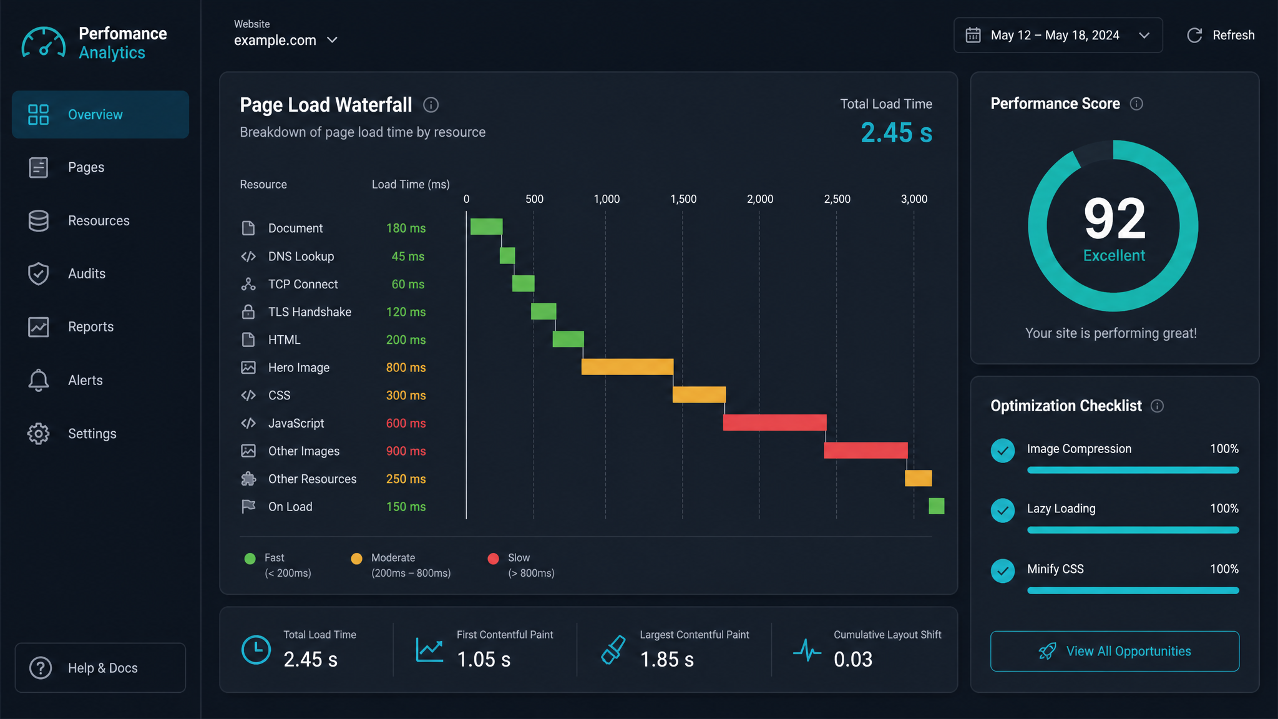Click the Performance Analytics gauge logo
The image size is (1278, 719).
coord(44,42)
